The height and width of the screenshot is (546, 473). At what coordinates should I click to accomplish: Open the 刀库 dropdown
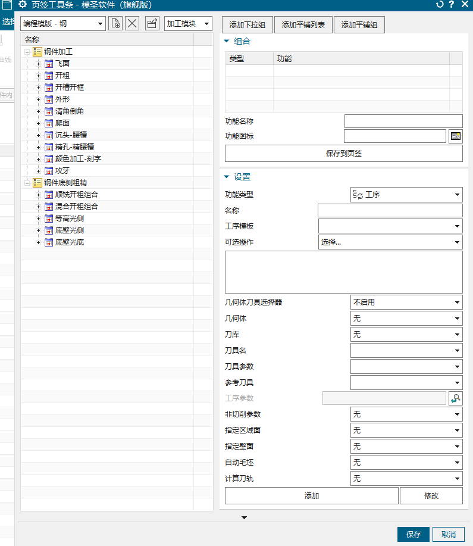click(x=406, y=334)
